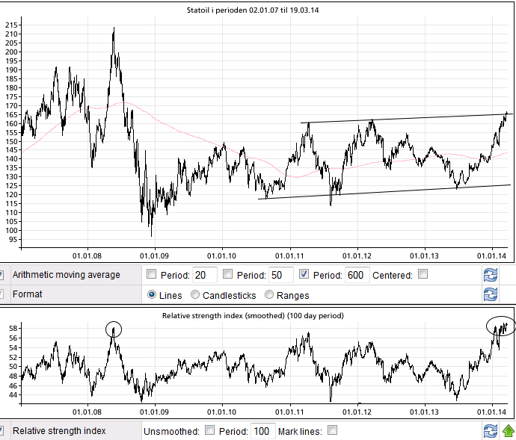Uncheck the Period 600 moving average checkbox
Image resolution: width=516 pixels, height=440 pixels.
[x=304, y=275]
